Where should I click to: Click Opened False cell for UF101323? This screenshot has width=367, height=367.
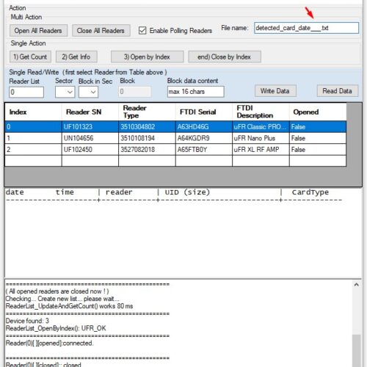pos(318,127)
